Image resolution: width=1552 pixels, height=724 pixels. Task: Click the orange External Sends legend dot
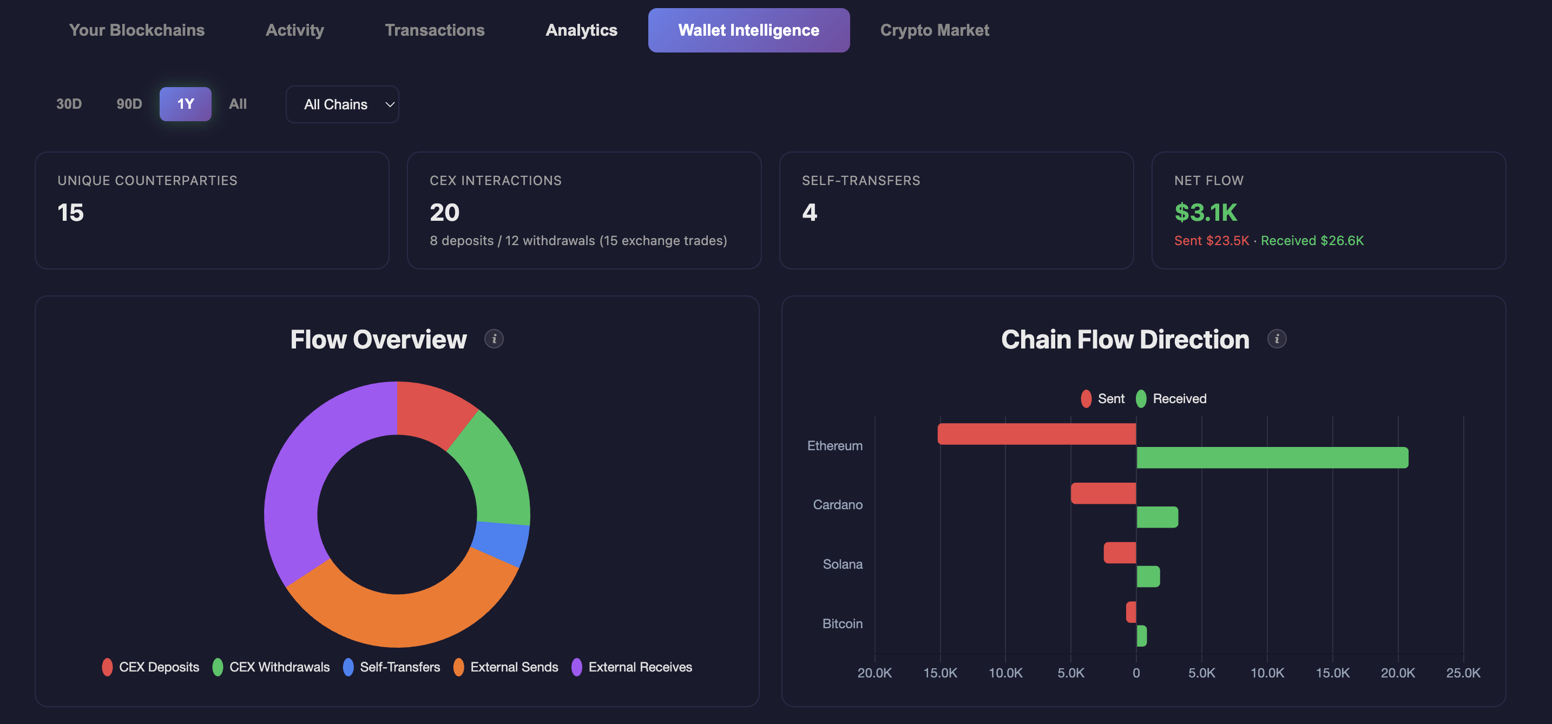point(459,667)
